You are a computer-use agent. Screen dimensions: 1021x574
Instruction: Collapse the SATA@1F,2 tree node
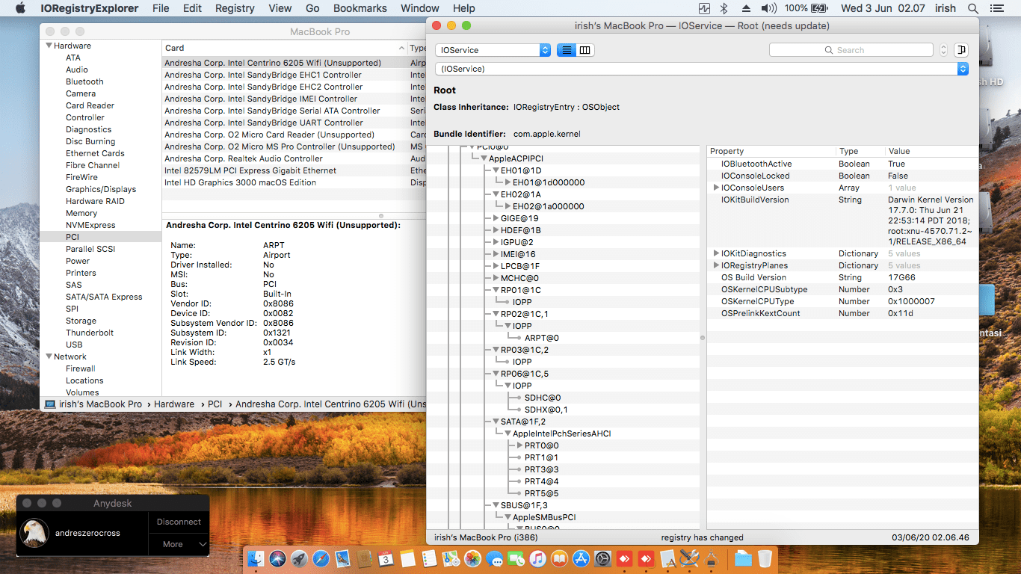click(496, 422)
